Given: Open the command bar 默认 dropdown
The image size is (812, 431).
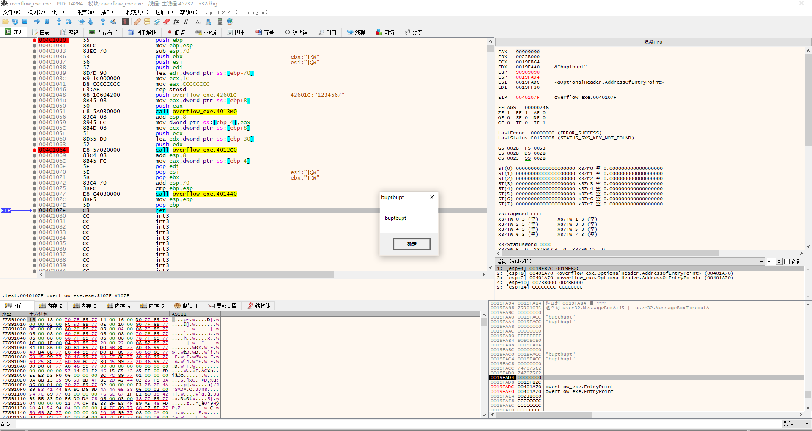Looking at the screenshot, I should point(796,424).
